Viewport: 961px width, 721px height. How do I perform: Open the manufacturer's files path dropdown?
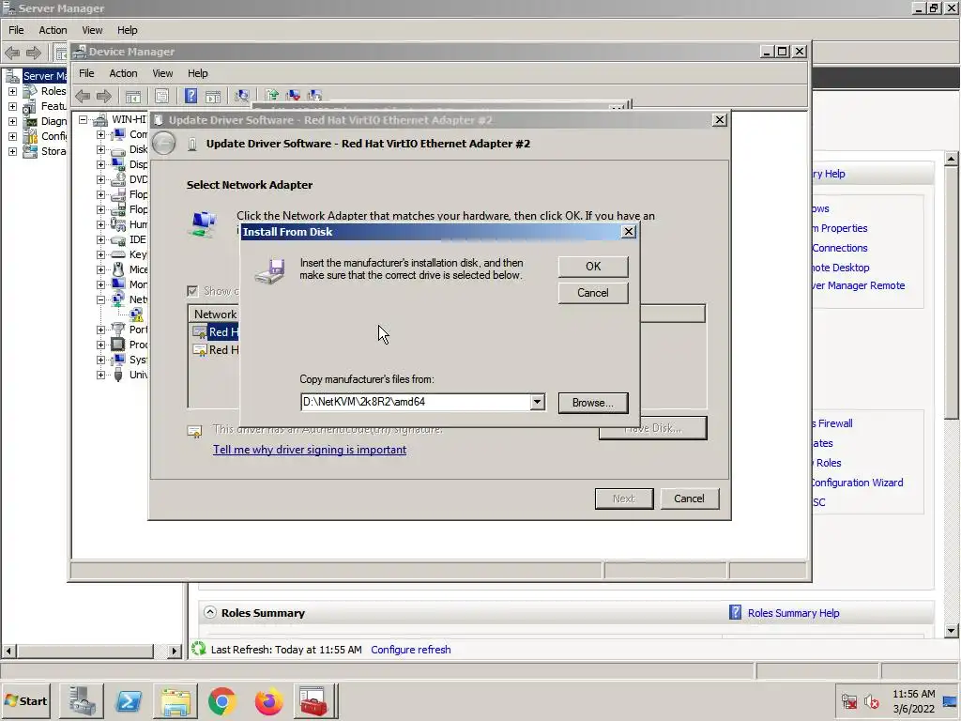pos(537,402)
